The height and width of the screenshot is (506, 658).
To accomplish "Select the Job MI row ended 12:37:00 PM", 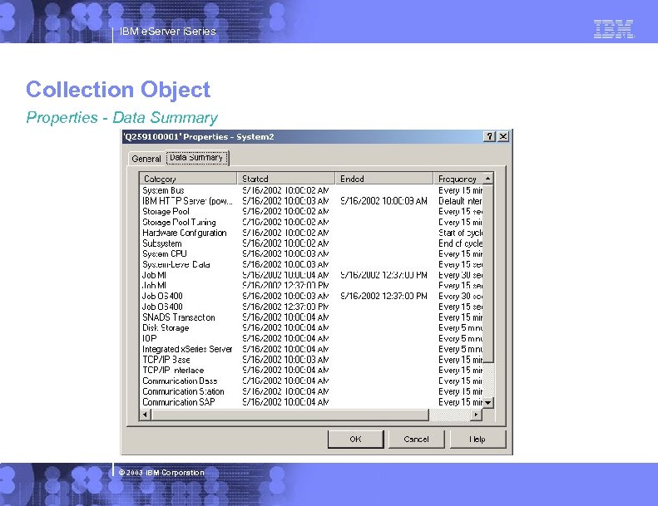I will pos(311,275).
